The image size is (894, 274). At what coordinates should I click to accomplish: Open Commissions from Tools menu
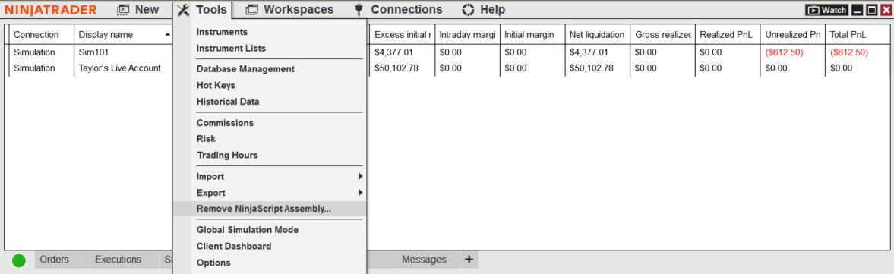click(x=225, y=123)
